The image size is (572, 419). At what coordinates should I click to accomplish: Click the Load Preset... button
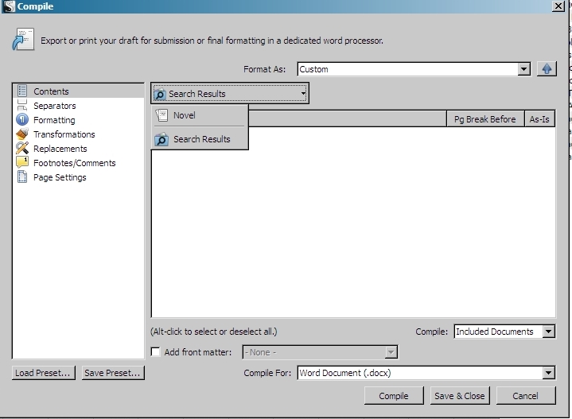click(44, 373)
